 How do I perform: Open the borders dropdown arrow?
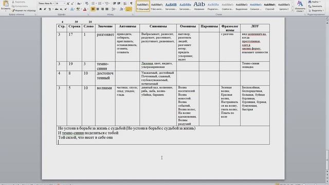click(x=131, y=9)
